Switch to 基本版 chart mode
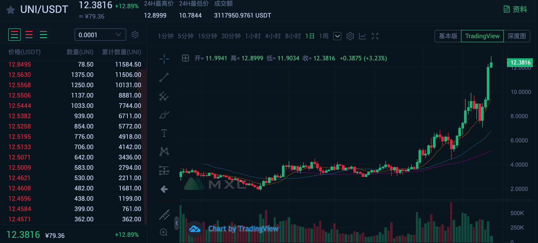 point(448,36)
